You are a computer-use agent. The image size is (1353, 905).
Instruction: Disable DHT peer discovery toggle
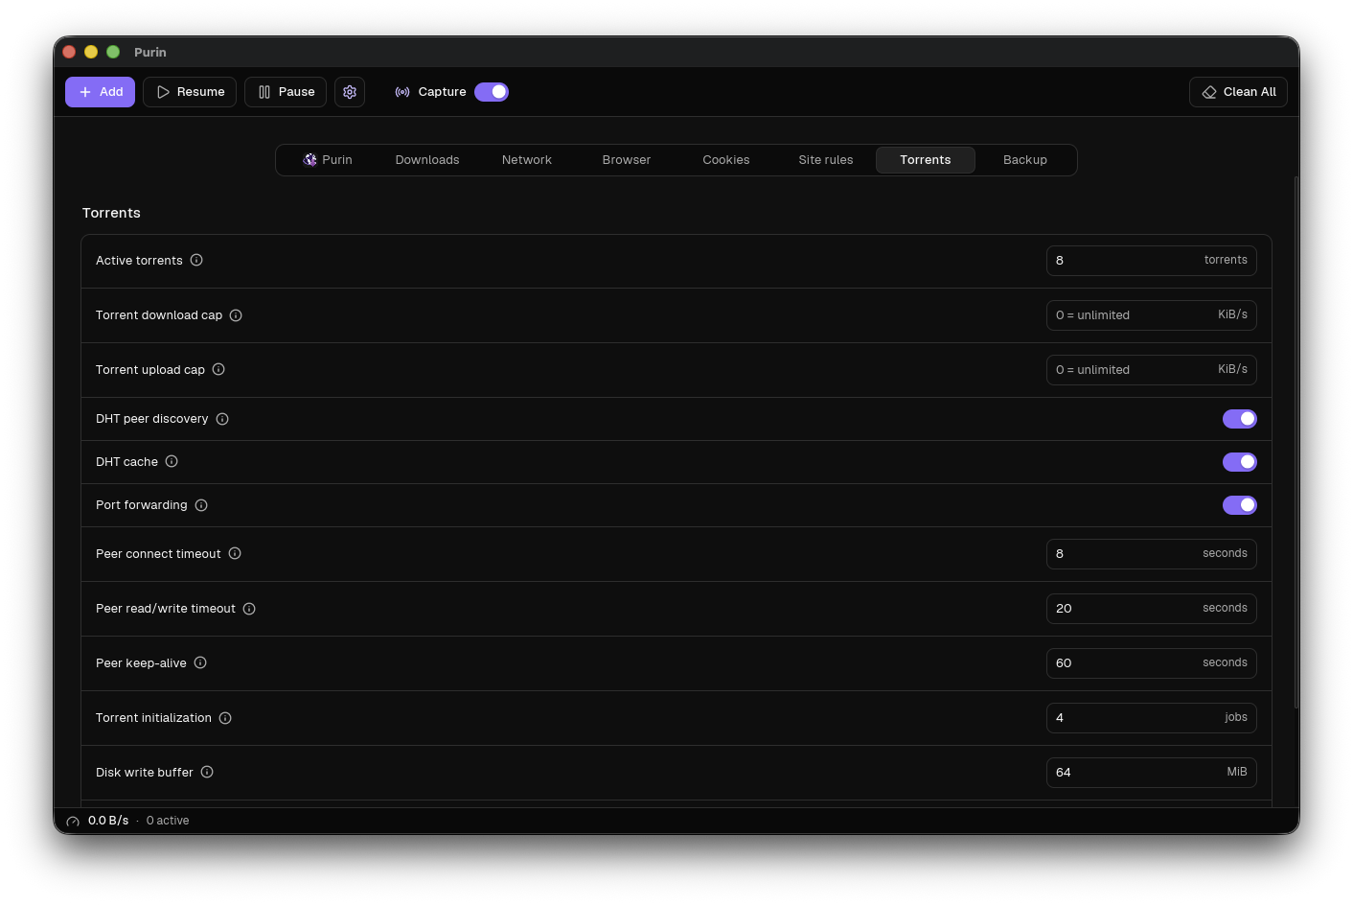(1240, 419)
